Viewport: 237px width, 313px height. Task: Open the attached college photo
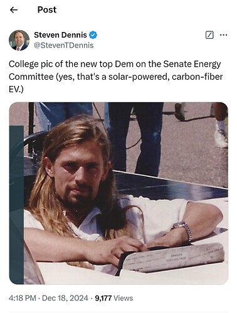pos(118,193)
